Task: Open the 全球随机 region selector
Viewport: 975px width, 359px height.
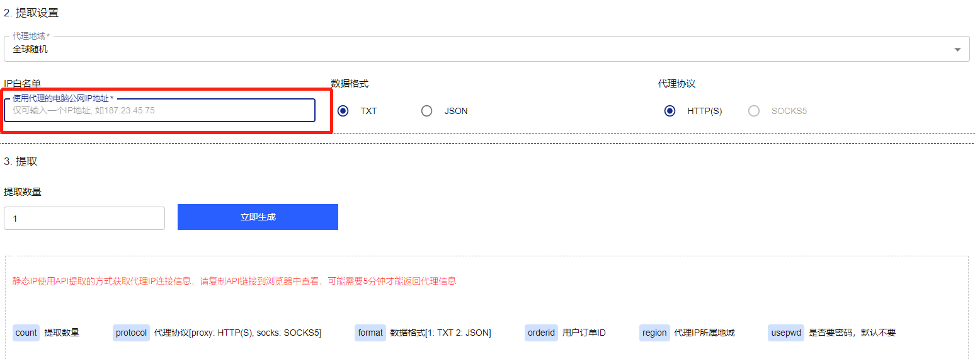Action: [x=441, y=49]
